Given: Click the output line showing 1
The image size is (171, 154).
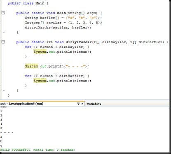Looking at the screenshot, I should [1, 111].
